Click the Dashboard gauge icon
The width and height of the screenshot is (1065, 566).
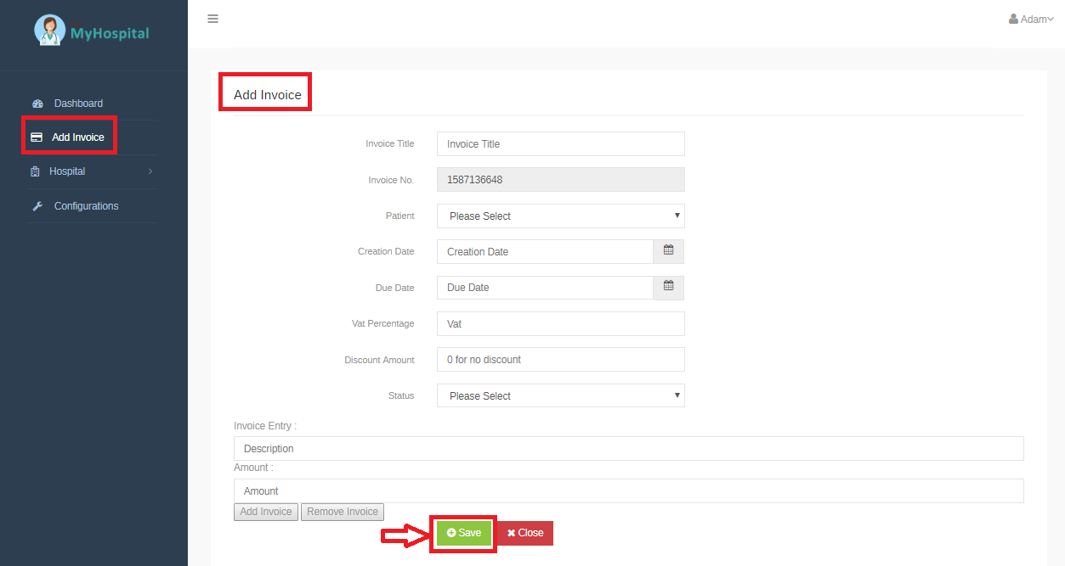[37, 104]
